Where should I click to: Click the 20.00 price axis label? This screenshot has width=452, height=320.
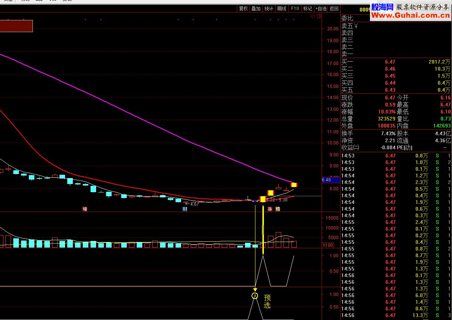(333, 28)
